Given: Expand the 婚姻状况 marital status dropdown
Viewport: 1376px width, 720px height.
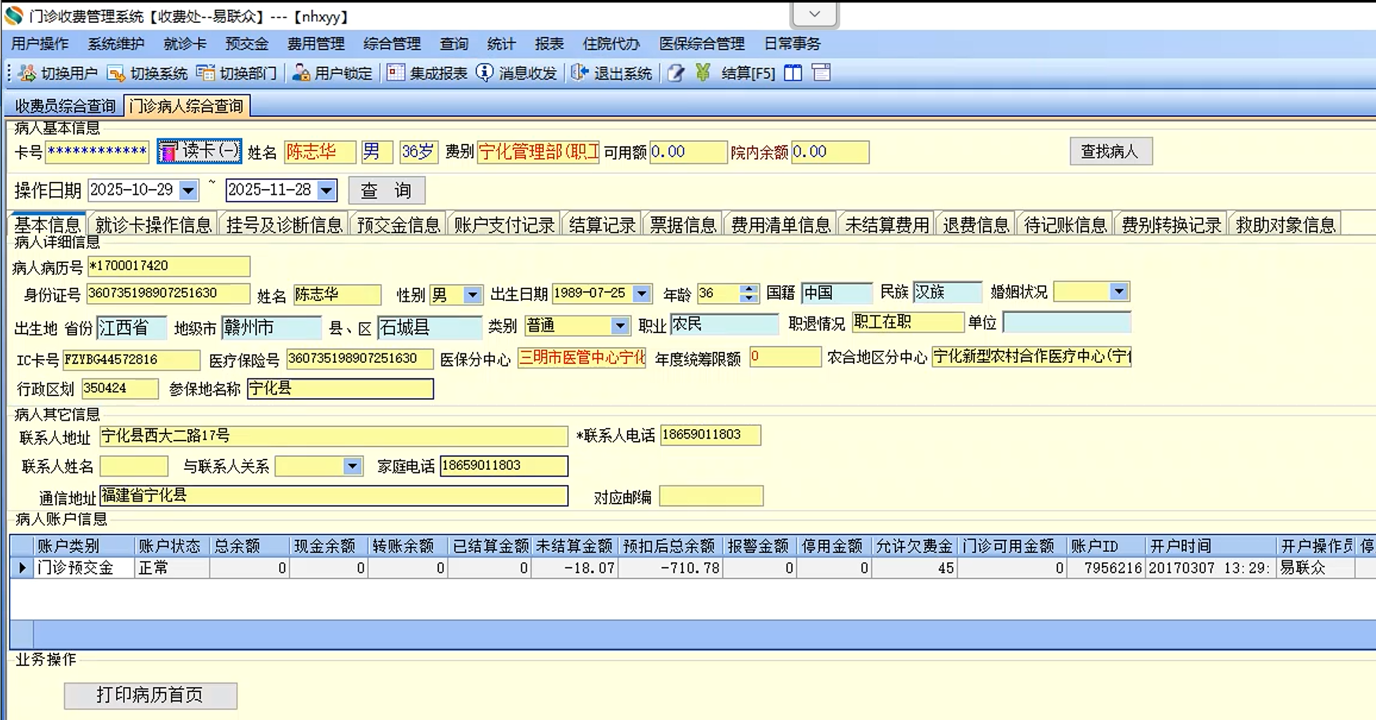Looking at the screenshot, I should pos(1119,292).
